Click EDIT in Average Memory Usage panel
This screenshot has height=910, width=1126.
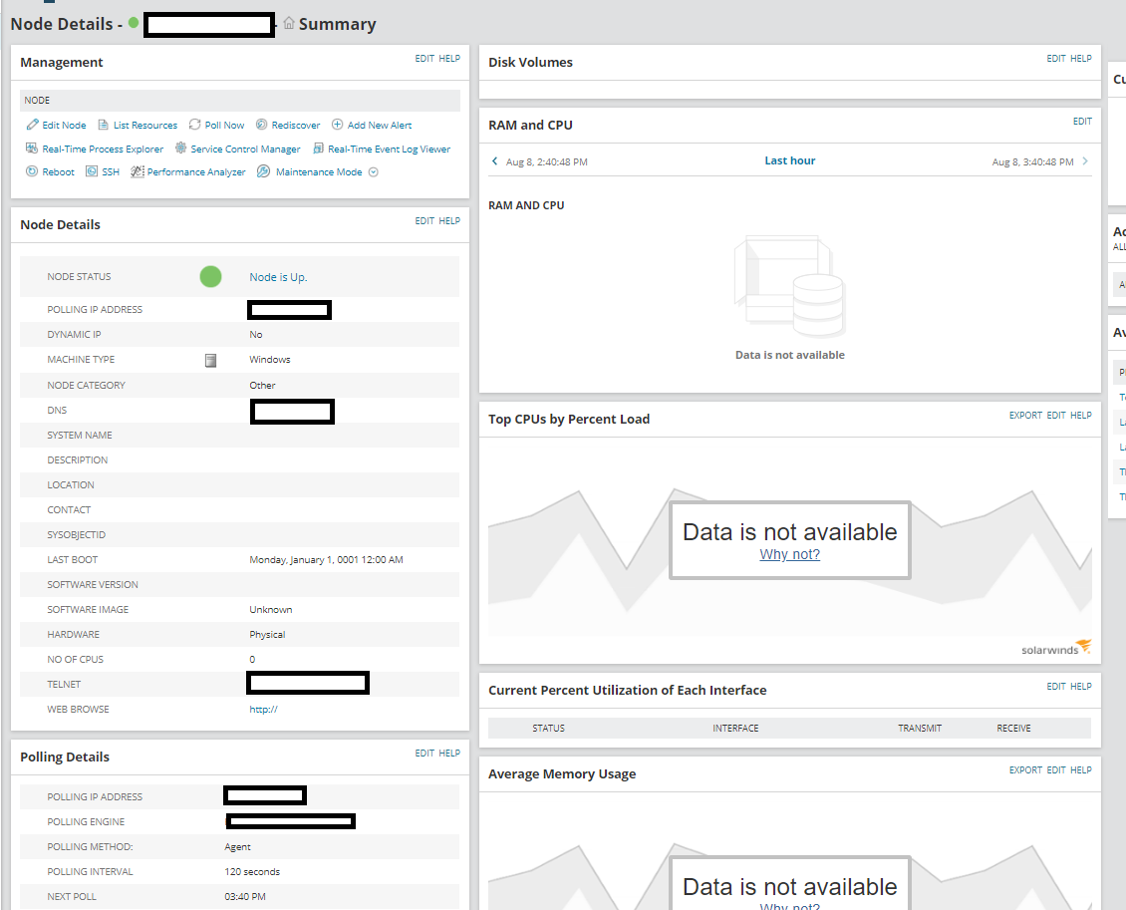[1056, 769]
